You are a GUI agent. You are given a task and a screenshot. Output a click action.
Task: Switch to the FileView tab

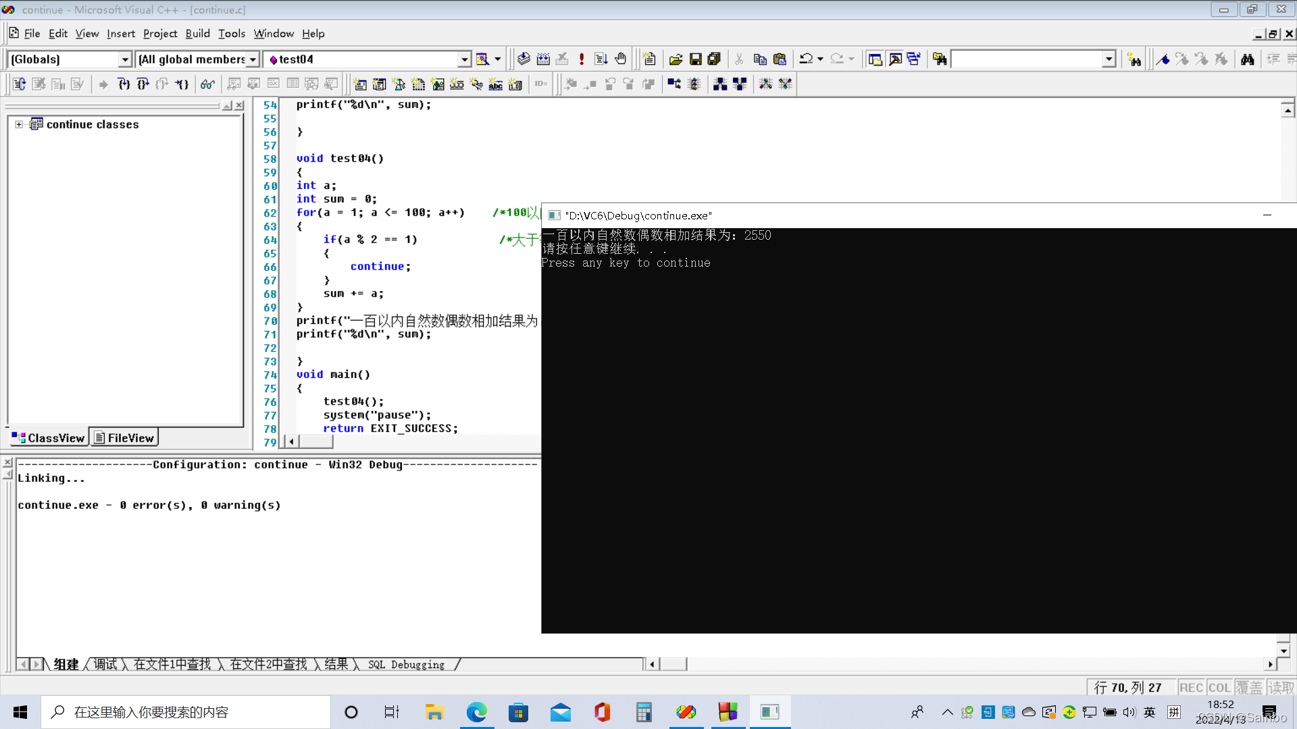tap(124, 438)
